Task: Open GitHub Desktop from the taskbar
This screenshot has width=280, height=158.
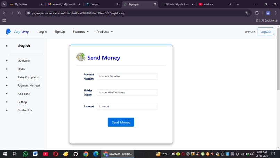Action: 76,154
